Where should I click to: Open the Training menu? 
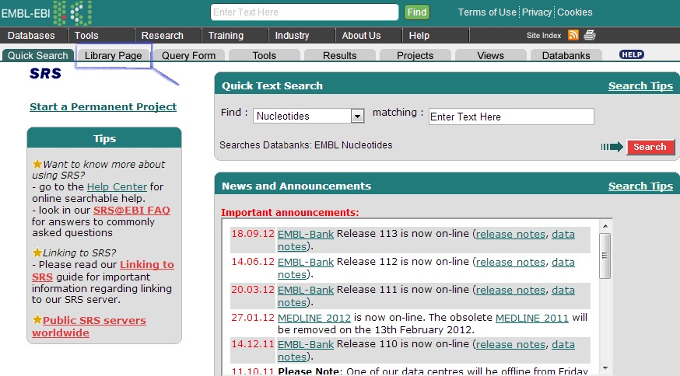click(226, 36)
